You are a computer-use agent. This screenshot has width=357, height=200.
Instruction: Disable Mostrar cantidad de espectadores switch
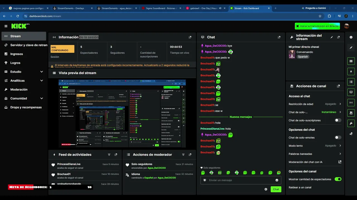point(338,179)
